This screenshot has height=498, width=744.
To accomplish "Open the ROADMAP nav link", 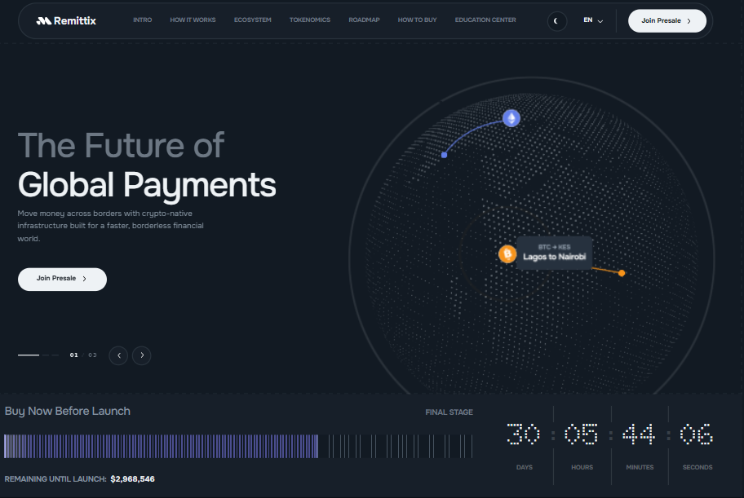I will (x=364, y=20).
